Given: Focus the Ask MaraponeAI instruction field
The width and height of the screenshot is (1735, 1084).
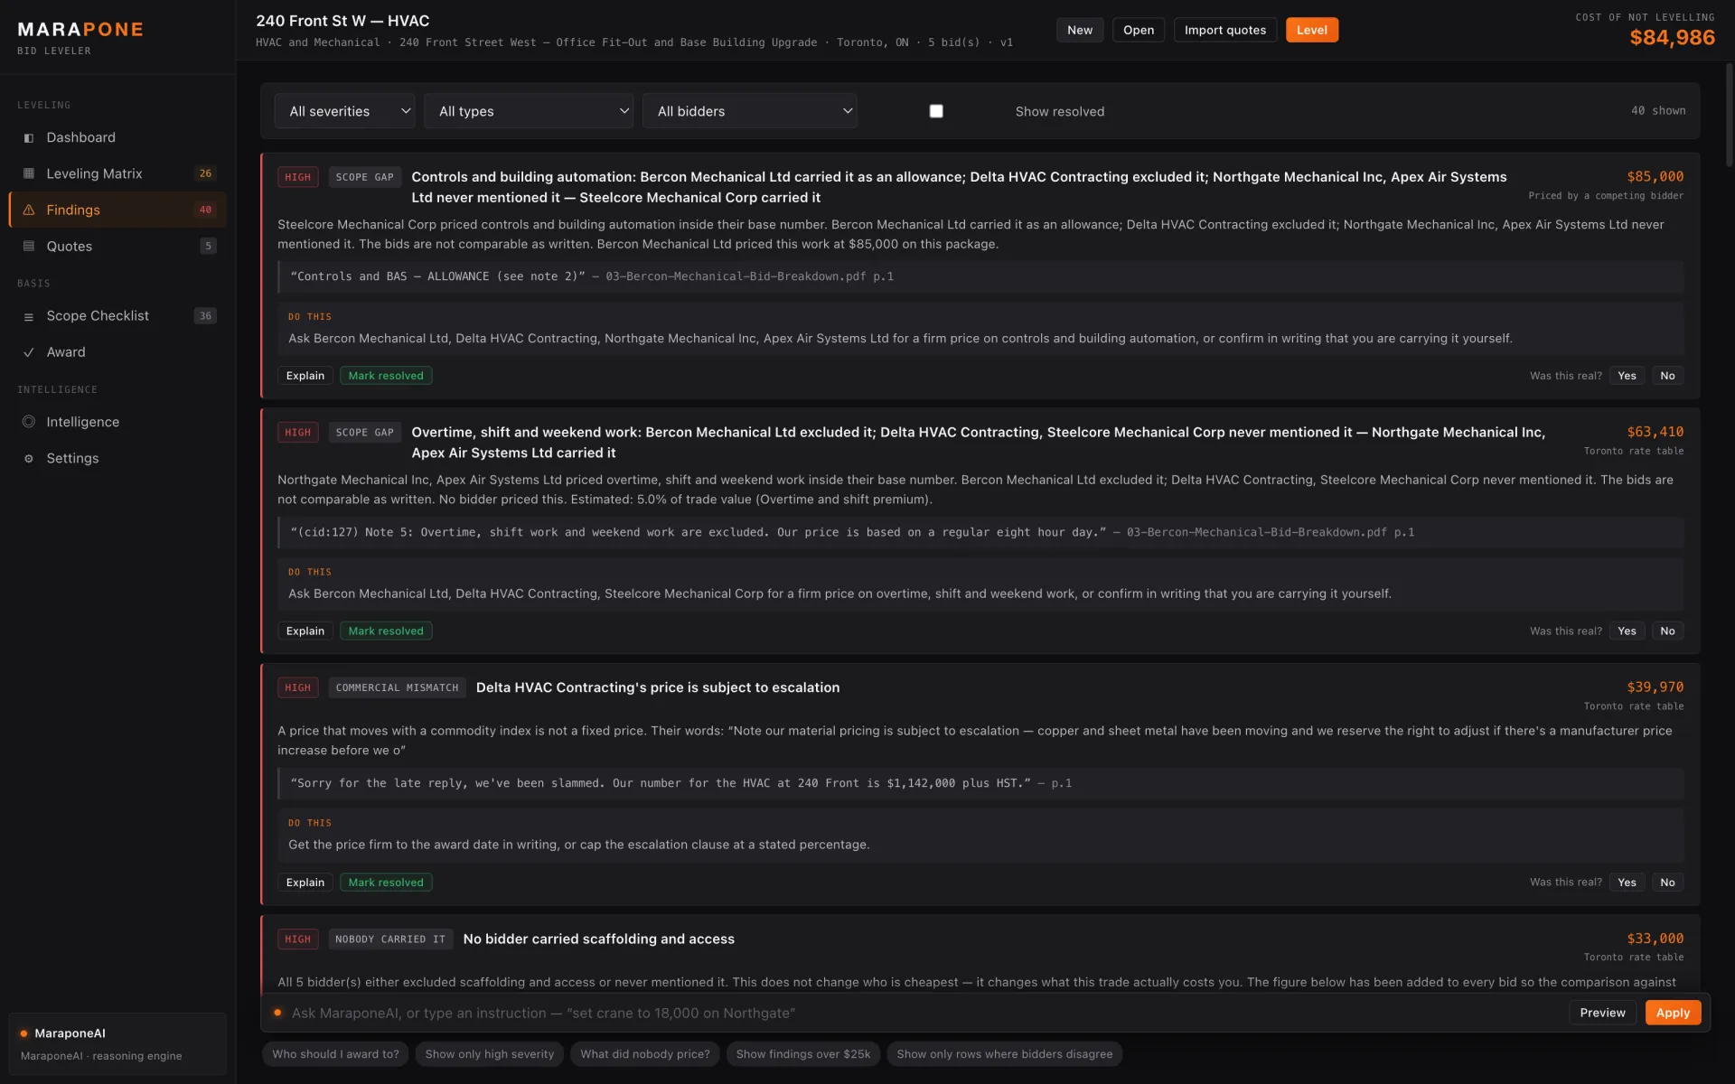Looking at the screenshot, I should (922, 1014).
